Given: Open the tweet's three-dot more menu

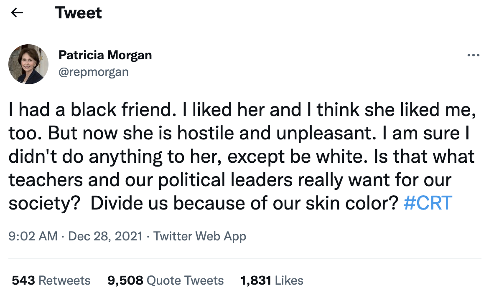Looking at the screenshot, I should click(x=473, y=55).
